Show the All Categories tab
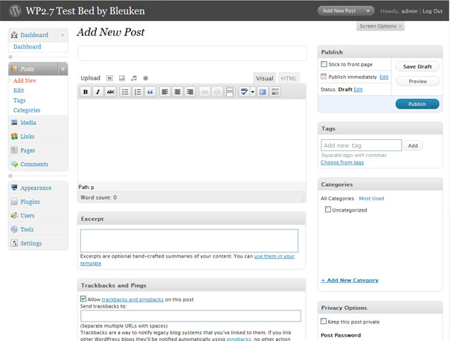 [x=337, y=199]
